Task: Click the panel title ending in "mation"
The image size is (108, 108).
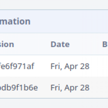Action: click(x=15, y=21)
